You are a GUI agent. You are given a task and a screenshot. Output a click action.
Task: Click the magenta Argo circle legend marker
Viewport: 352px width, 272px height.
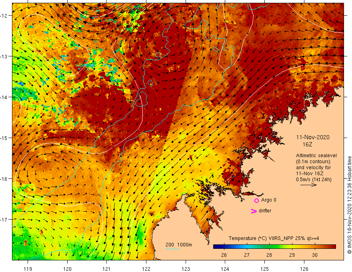click(x=256, y=200)
